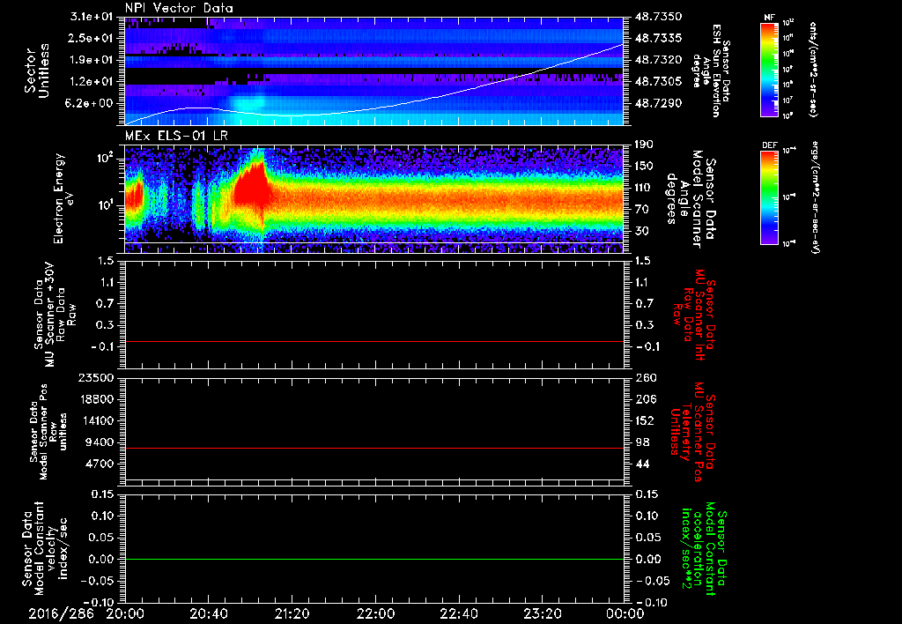Click the 22:40 time axis label
Screen dimensions: 902x624
point(459,613)
